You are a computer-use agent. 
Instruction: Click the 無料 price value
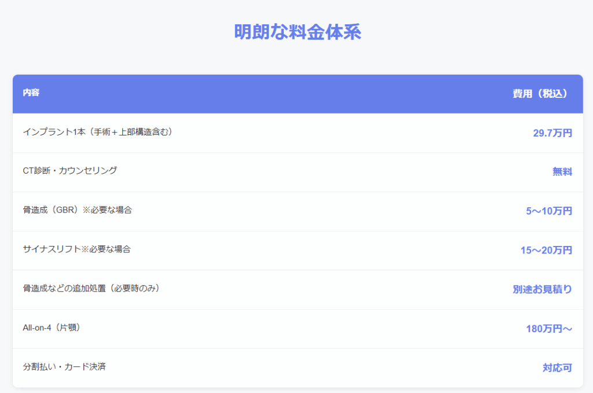562,172
